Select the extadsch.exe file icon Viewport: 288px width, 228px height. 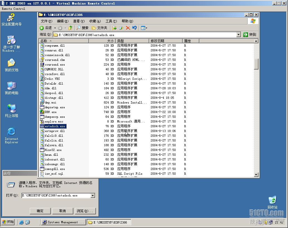(x=42, y=126)
